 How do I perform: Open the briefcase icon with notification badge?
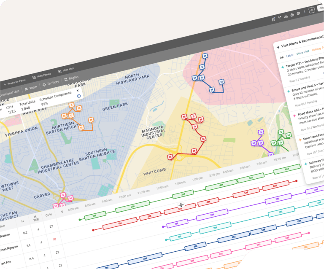click(273, 19)
